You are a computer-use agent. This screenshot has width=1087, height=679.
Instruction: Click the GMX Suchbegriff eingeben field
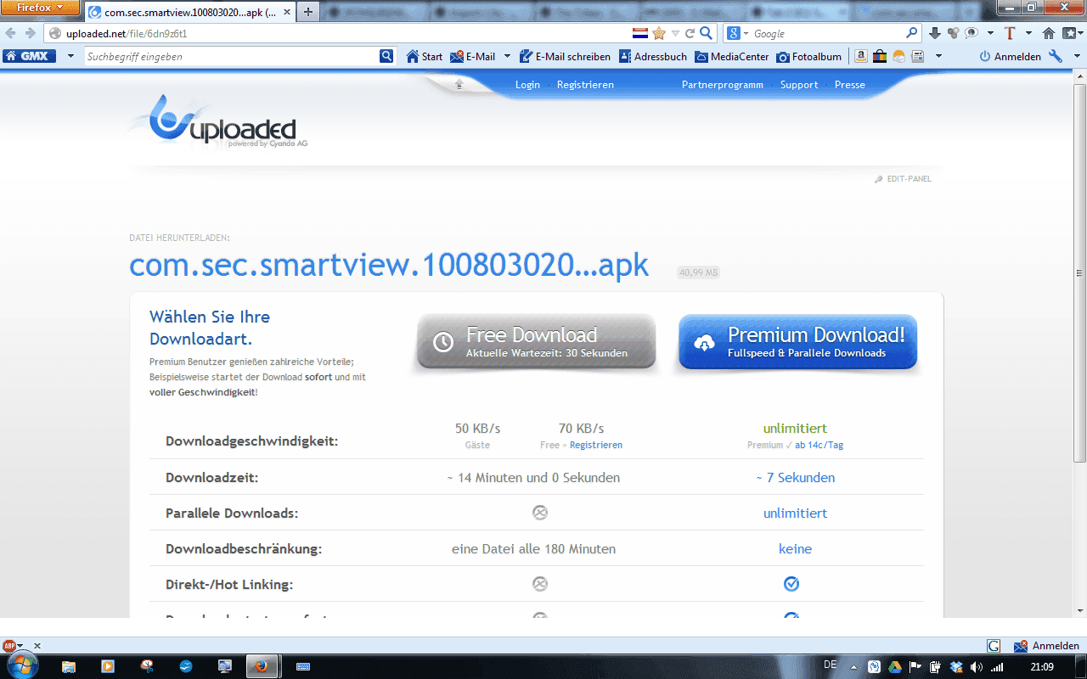(x=231, y=56)
